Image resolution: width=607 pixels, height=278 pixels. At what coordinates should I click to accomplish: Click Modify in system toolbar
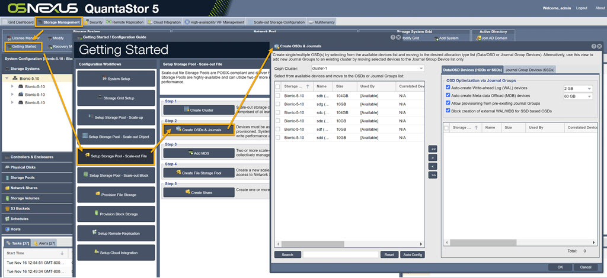pyautogui.click(x=56, y=38)
